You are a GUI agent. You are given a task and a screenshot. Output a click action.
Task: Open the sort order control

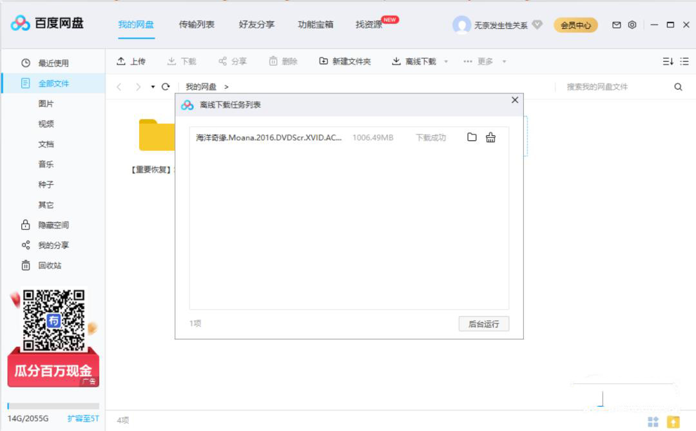668,60
